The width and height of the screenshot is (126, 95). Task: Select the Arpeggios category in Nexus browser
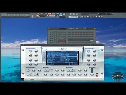tap(51, 59)
